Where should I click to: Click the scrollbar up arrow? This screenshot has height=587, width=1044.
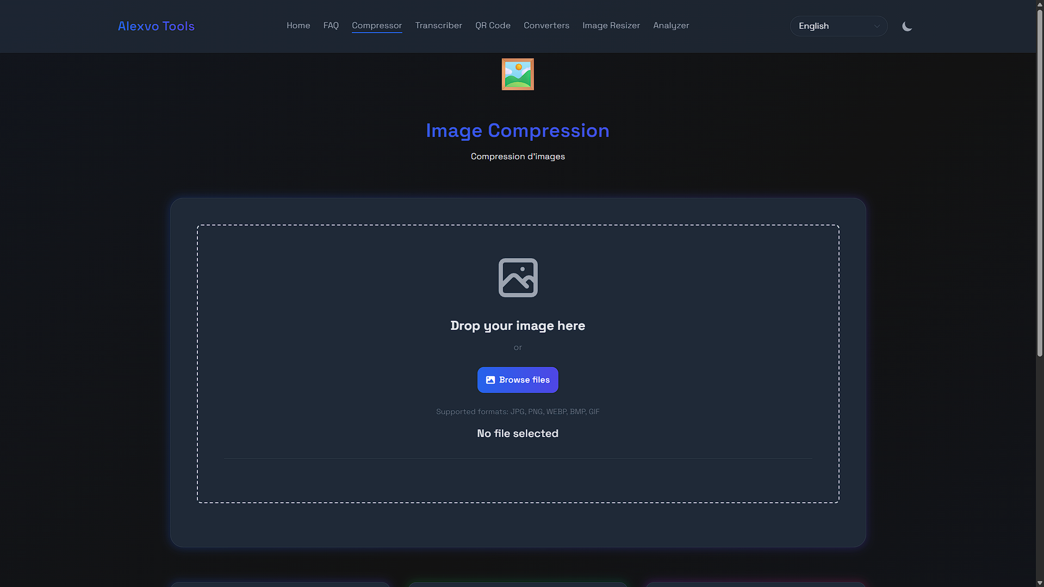pyautogui.click(x=1039, y=4)
